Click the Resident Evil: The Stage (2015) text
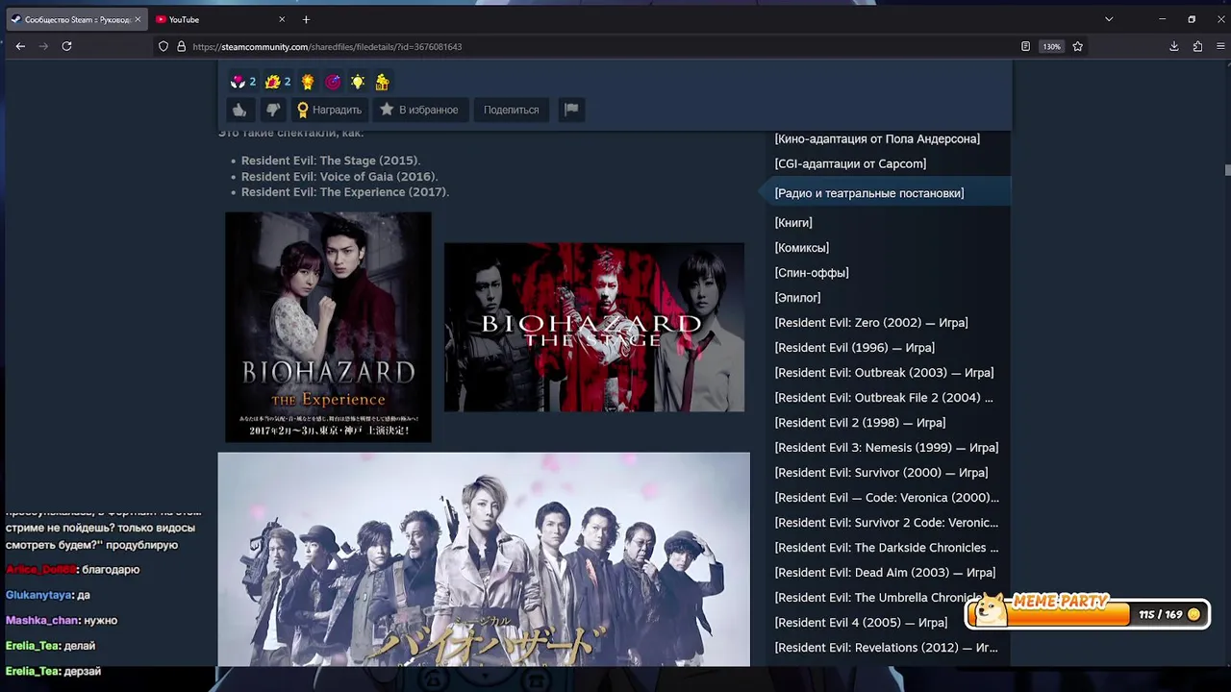Viewport: 1231px width, 692px height. pos(331,161)
